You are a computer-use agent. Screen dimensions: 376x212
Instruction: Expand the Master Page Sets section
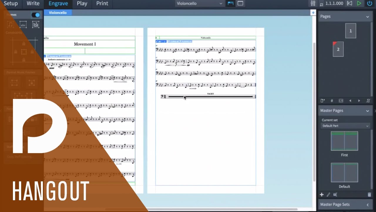tap(367, 205)
